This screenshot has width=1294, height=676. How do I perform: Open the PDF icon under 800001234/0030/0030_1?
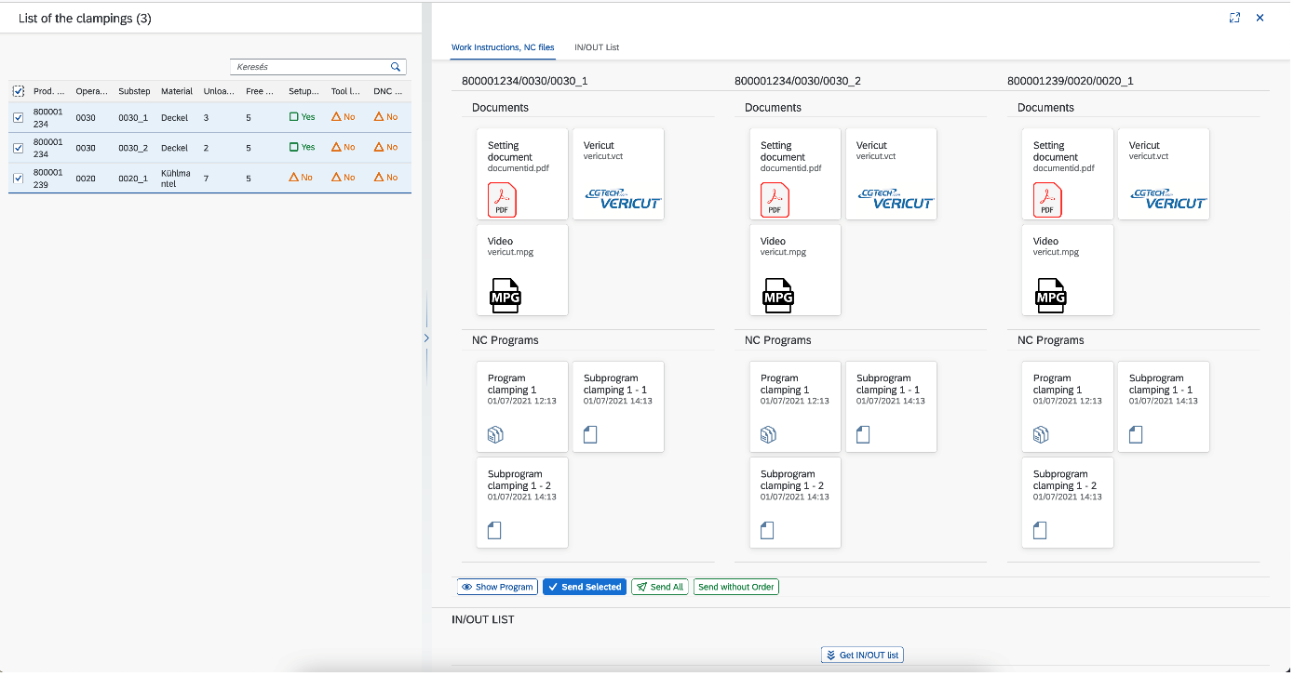point(502,199)
